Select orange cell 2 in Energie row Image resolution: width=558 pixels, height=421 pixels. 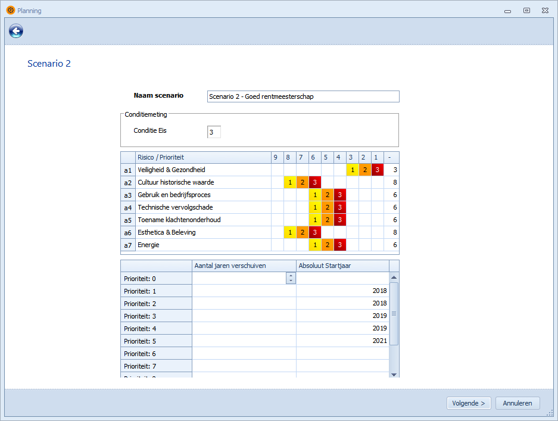(x=327, y=245)
